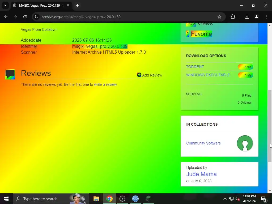Click the Community Software green logo thumbnail
Viewport: 272px width, 204px height.
(x=245, y=143)
